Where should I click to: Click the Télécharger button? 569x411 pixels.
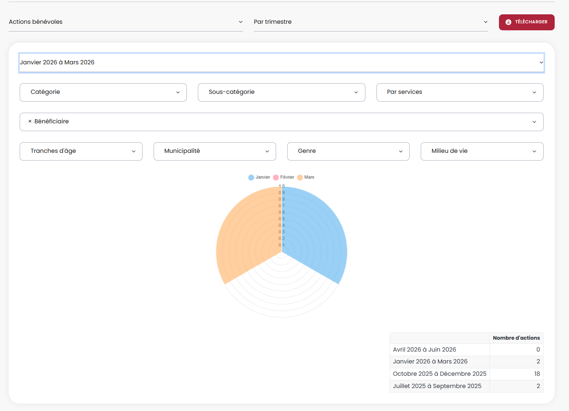point(526,22)
